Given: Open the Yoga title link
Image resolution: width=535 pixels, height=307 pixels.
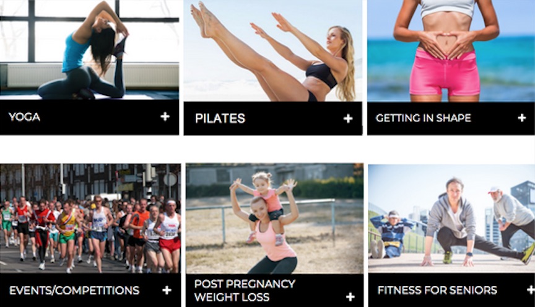Looking at the screenshot, I should point(25,117).
